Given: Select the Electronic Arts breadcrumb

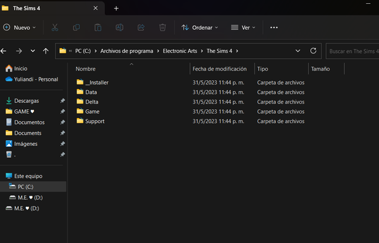Looking at the screenshot, I should tap(180, 51).
